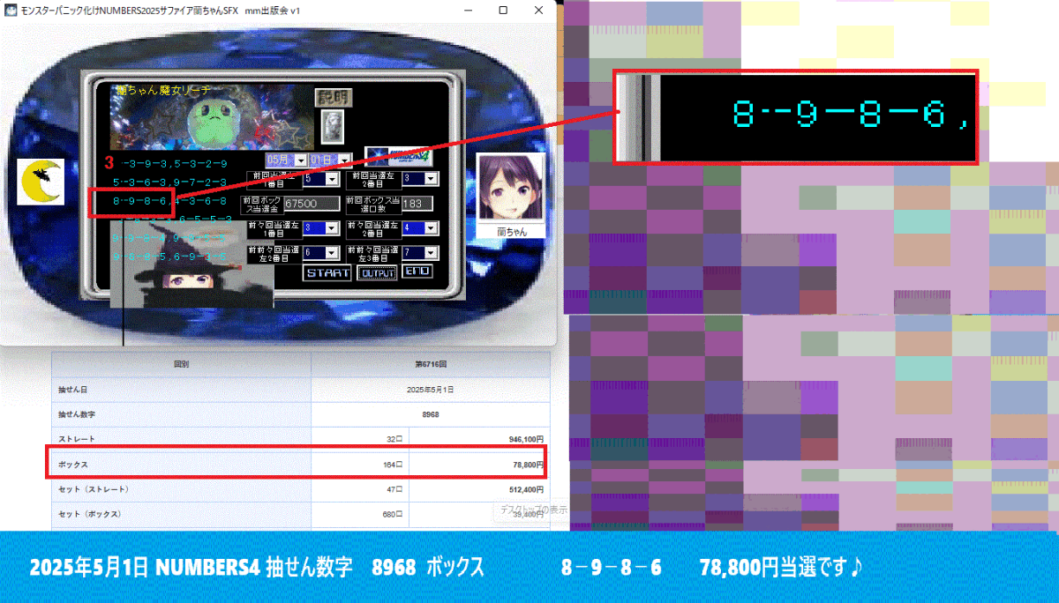Click the 47口 cell

pos(360,489)
